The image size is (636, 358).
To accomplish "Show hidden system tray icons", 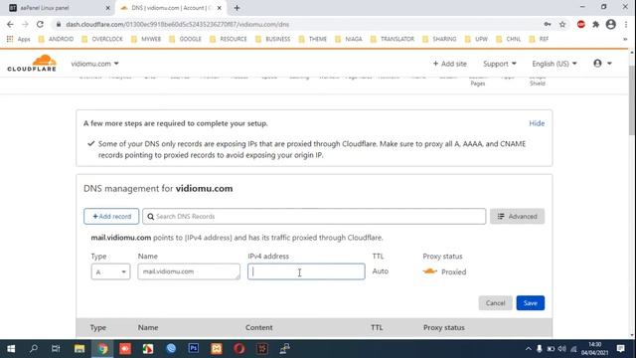I will (528, 349).
